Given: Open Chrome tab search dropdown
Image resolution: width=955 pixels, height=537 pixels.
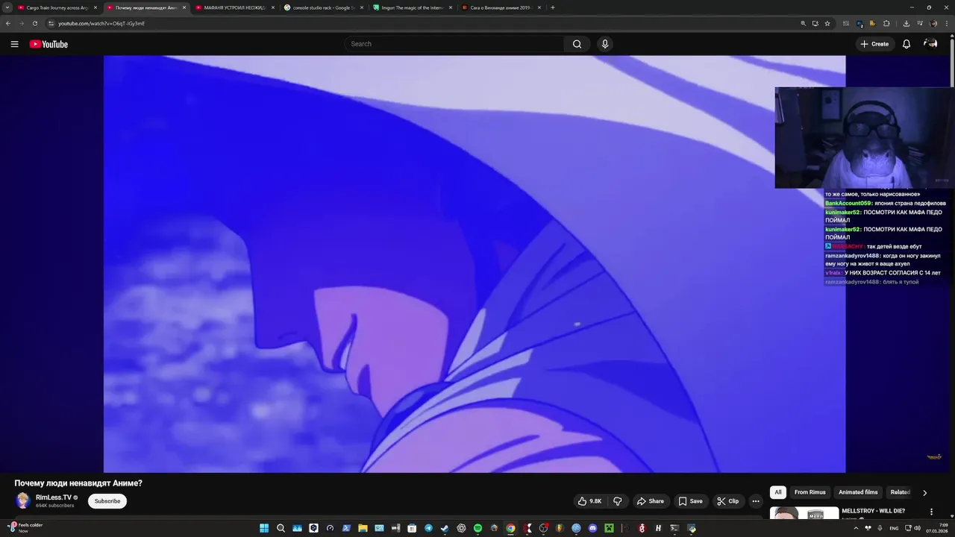Looking at the screenshot, I should (7, 7).
